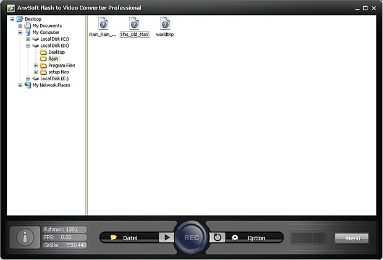Image resolution: width=383 pixels, height=260 pixels.
Task: Click the circular reset arrow icon
Action: (217, 237)
